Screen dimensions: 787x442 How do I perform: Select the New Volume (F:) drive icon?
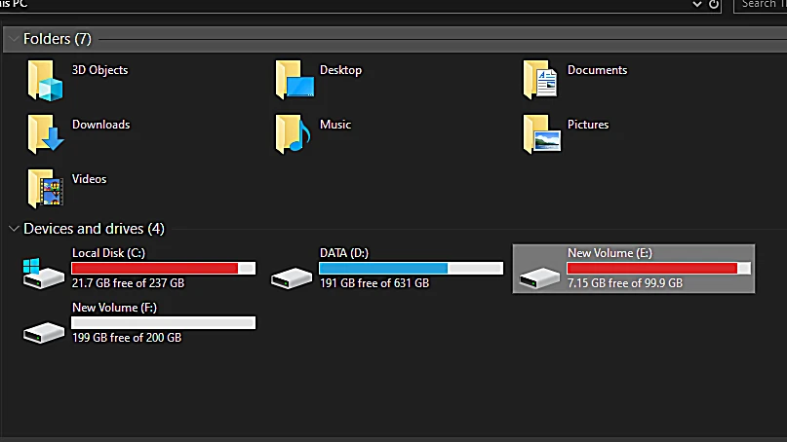(45, 331)
